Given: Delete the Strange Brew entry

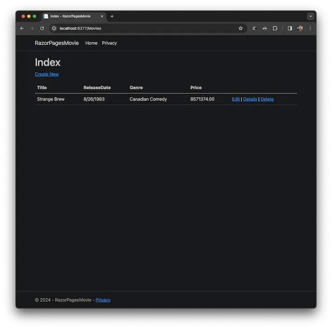Looking at the screenshot, I should click(x=267, y=99).
